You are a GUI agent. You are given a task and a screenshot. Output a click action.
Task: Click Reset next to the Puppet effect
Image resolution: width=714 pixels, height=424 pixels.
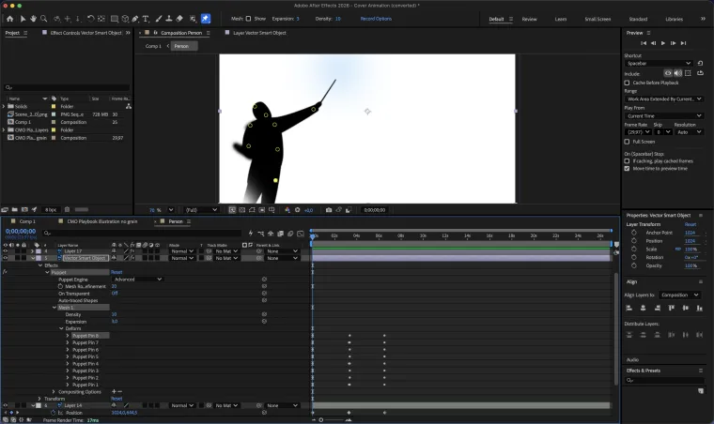[116, 272]
